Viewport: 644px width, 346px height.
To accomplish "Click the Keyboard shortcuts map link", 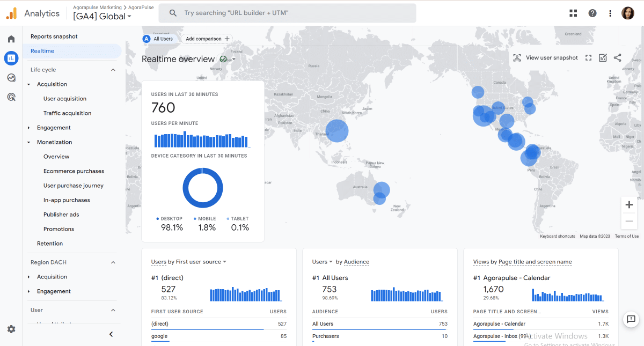I will tap(558, 237).
